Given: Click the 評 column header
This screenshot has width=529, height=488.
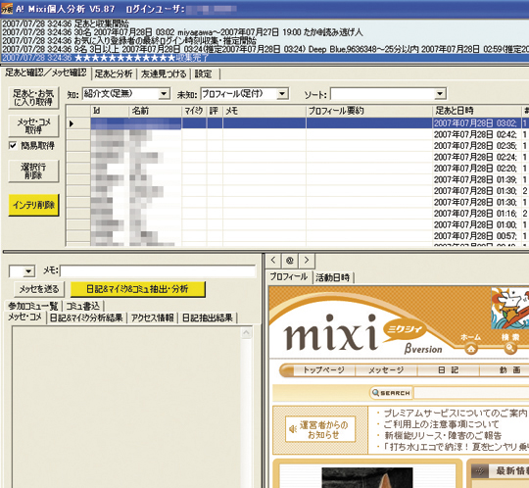Looking at the screenshot, I should coord(215,111).
